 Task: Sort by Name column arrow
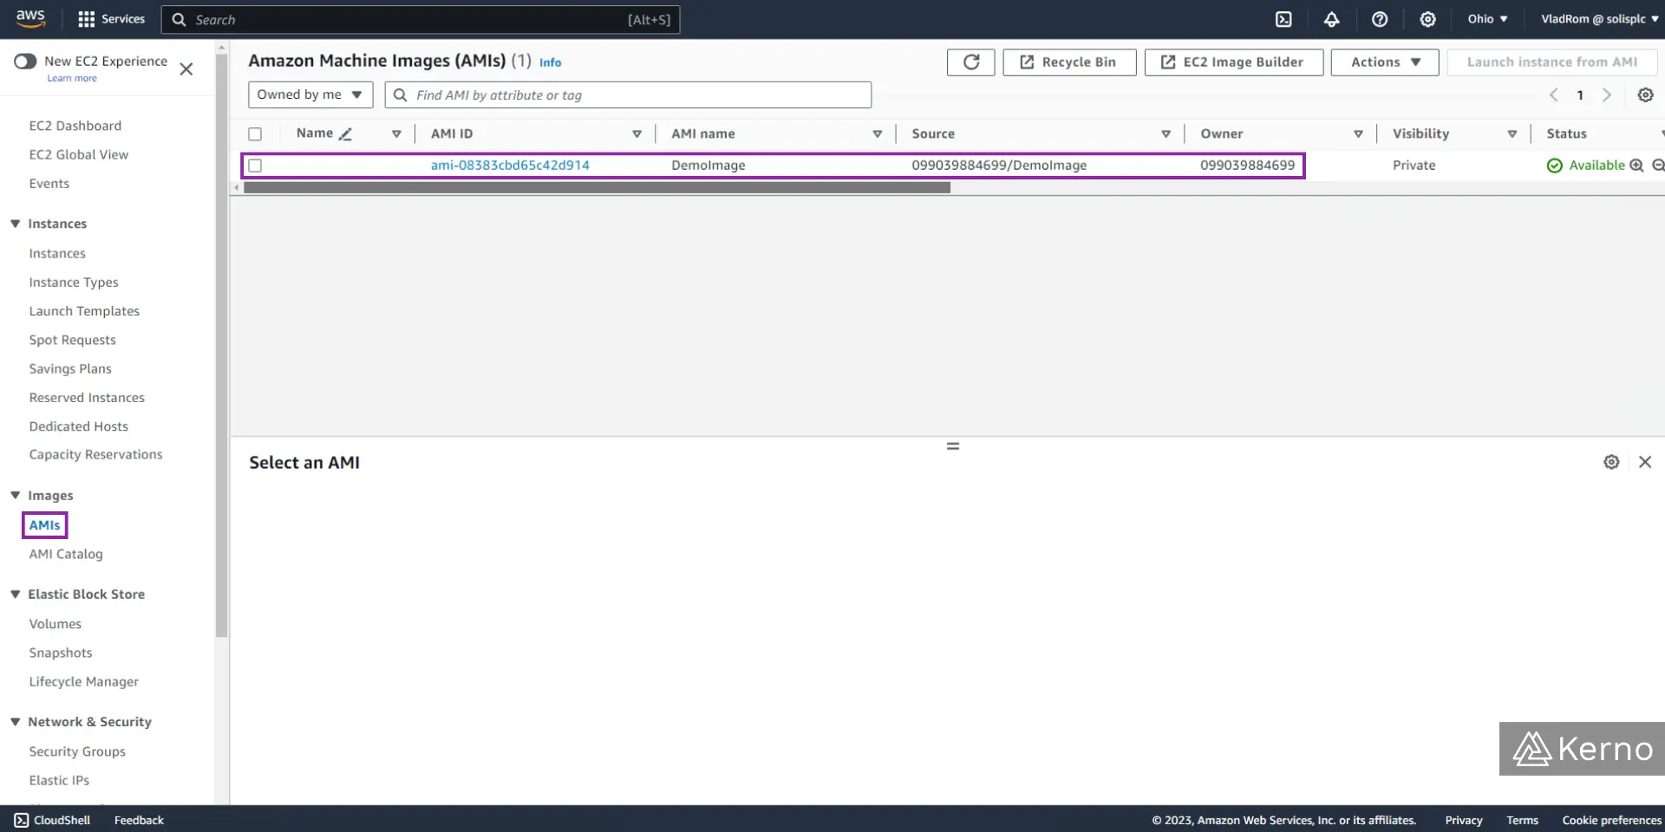tap(396, 133)
